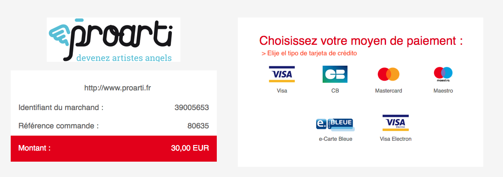Click the "CB" text label
The height and width of the screenshot is (177, 503).
[x=335, y=91]
